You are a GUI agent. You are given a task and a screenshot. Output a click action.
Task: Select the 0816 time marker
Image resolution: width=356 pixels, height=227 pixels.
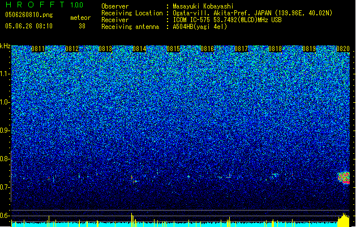coord(207,49)
